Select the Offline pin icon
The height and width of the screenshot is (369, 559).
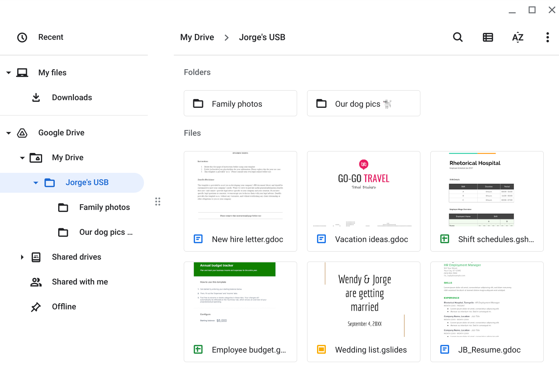click(36, 307)
